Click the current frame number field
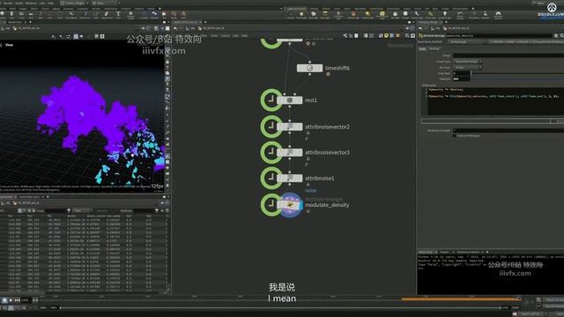The width and height of the screenshot is (564, 317). point(26,299)
